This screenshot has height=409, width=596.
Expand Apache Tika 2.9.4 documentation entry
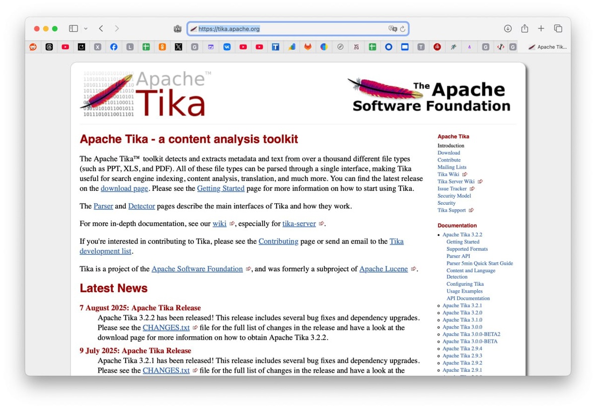462,349
